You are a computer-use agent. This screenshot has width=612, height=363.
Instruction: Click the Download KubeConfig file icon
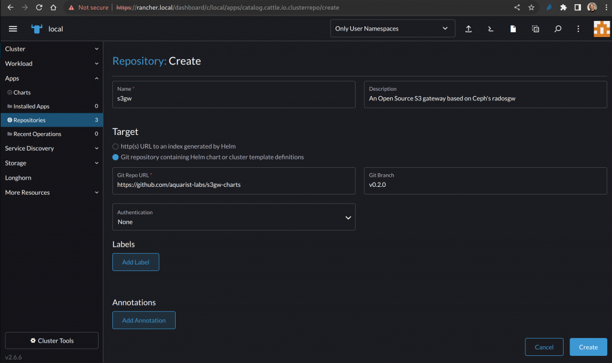tap(513, 29)
